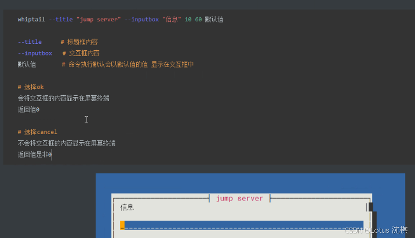This screenshot has width=415, height=238.
Task: Click the 'jump server' dialog title
Action: (239, 198)
